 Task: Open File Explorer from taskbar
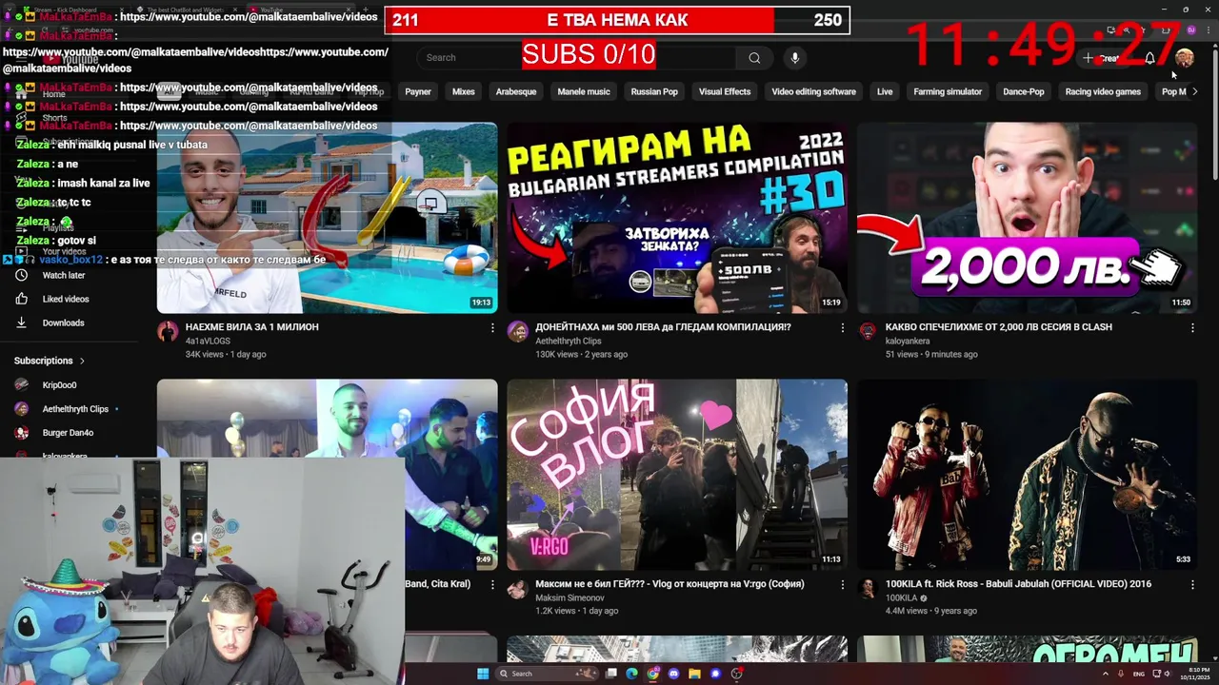[694, 674]
